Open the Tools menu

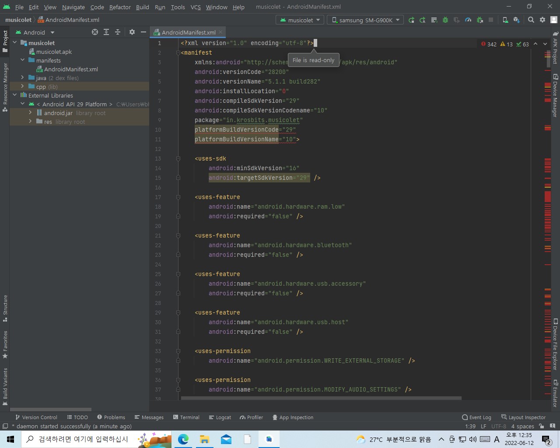pyautogui.click(x=178, y=7)
